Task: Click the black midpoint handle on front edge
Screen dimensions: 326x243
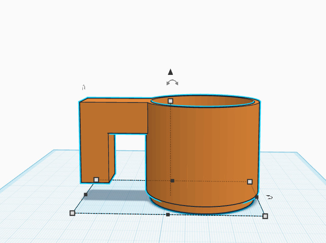Action: (x=168, y=214)
